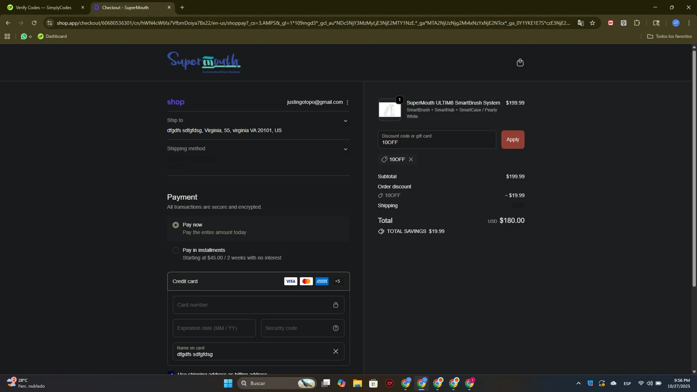
Task: Open the Windows Start menu
Action: point(228,383)
